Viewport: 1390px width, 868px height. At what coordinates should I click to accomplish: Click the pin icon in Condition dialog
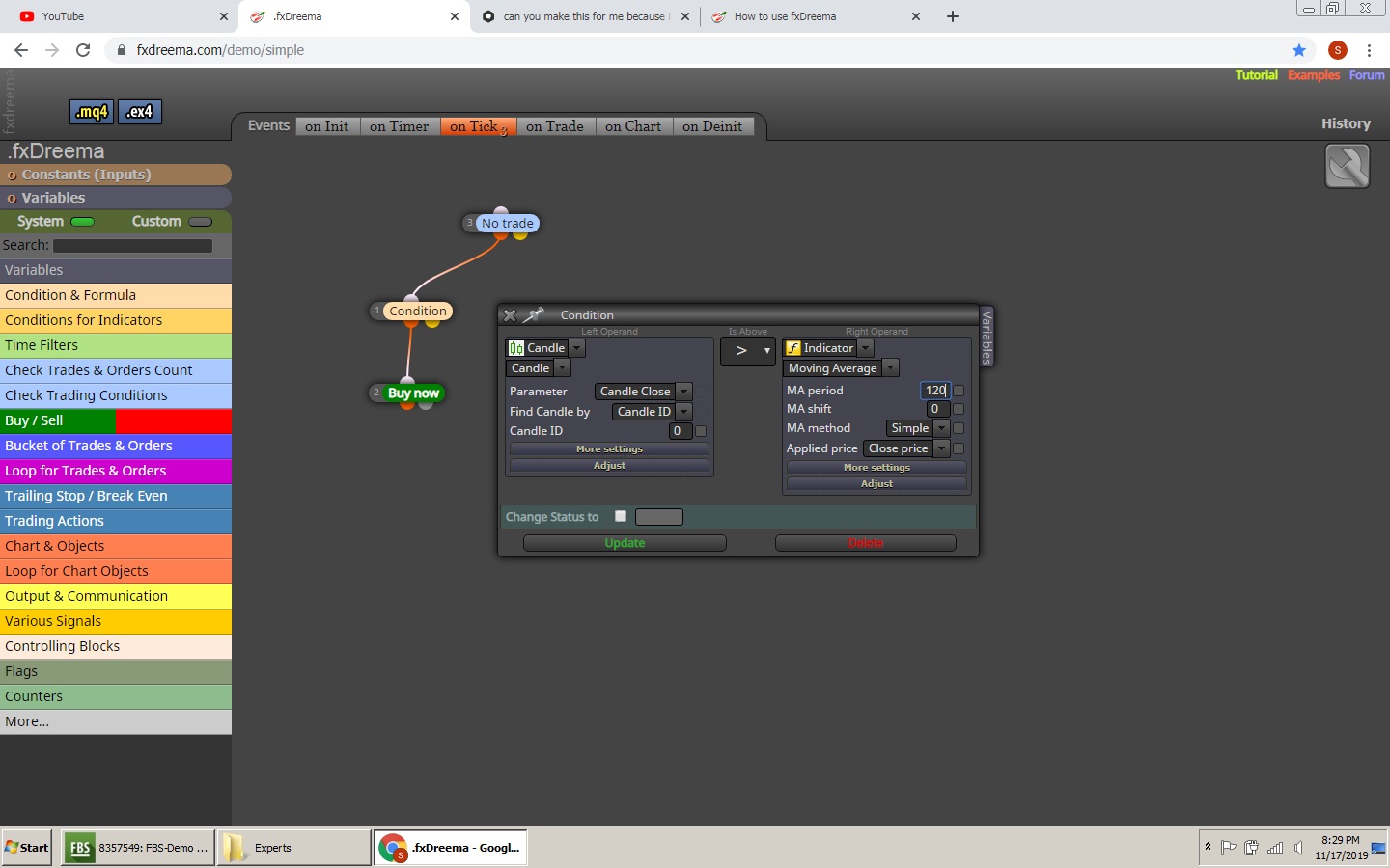tap(534, 314)
